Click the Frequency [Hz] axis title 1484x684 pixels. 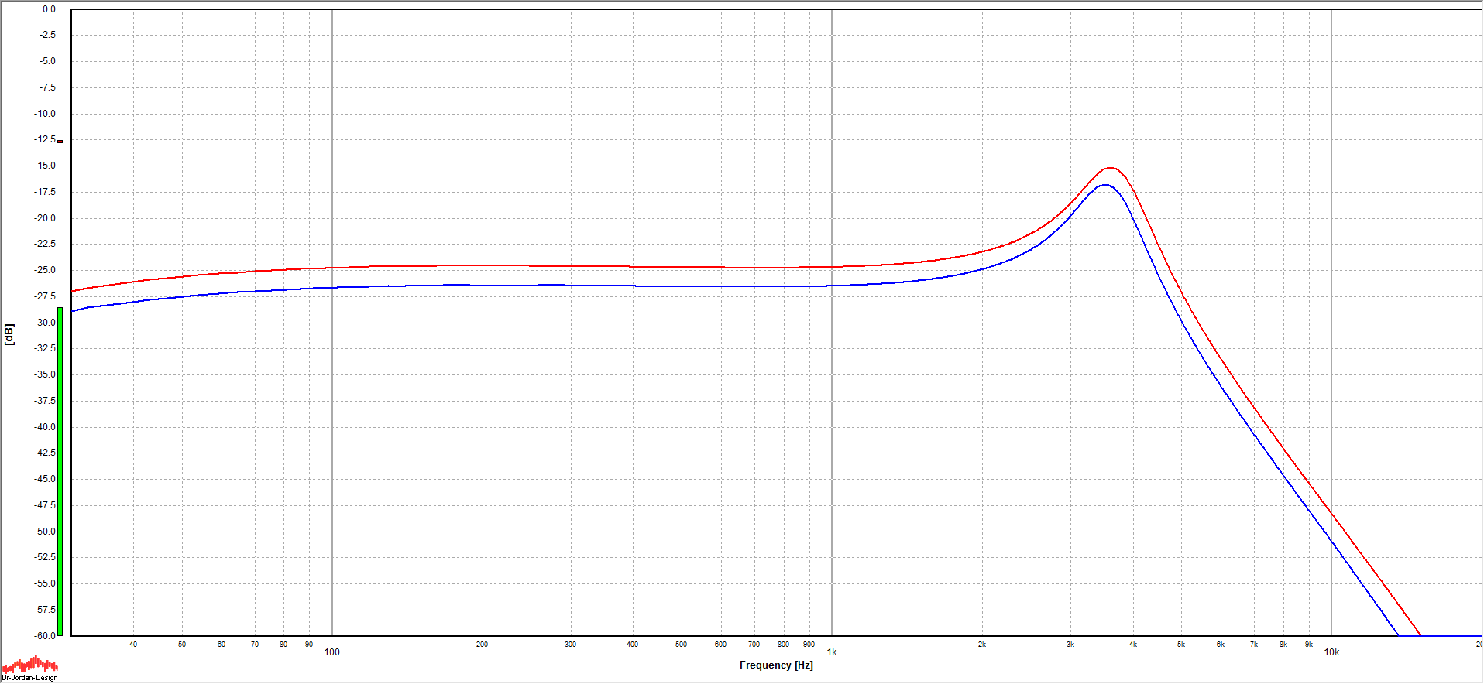pos(775,665)
